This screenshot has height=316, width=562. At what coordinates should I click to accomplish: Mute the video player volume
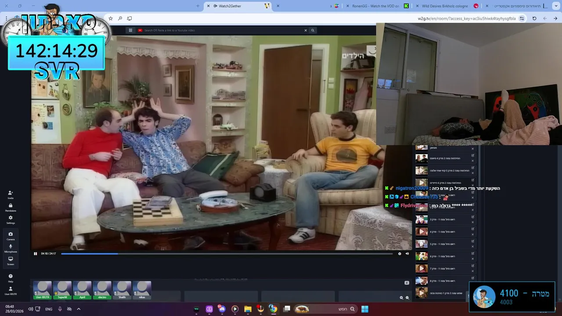407,253
